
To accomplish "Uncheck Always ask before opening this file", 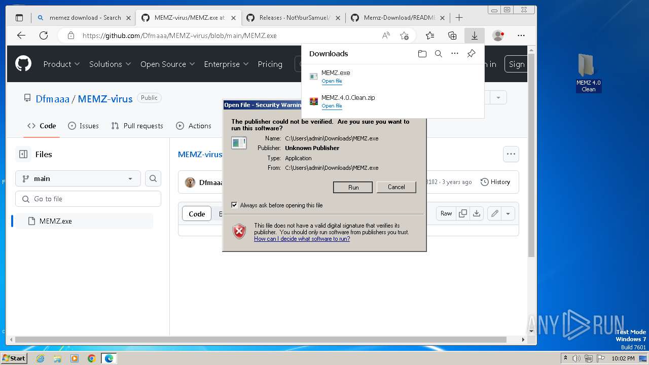I will (234, 205).
